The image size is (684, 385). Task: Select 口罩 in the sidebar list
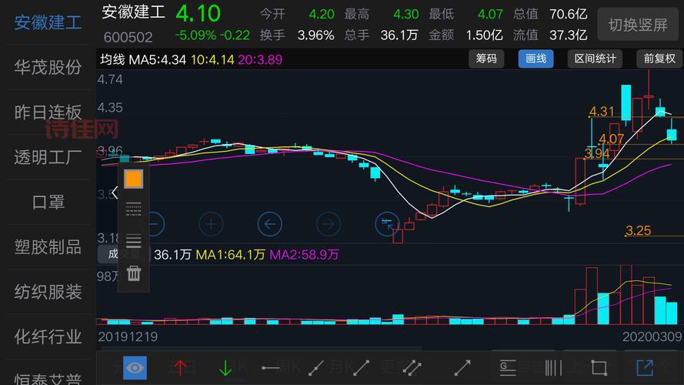(x=48, y=202)
